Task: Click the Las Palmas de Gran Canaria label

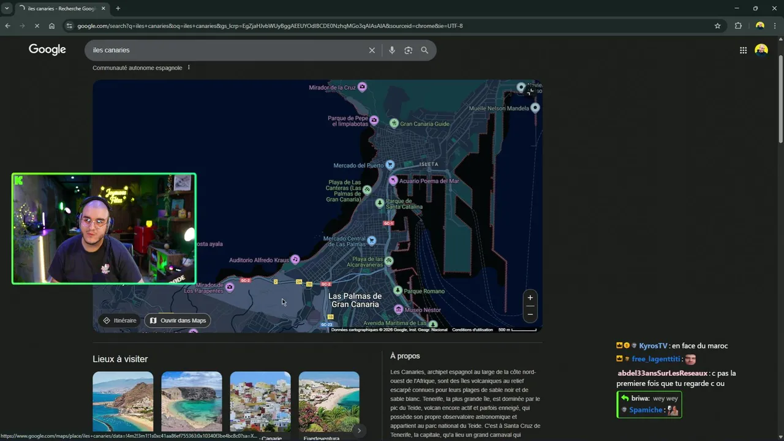Action: click(x=355, y=300)
